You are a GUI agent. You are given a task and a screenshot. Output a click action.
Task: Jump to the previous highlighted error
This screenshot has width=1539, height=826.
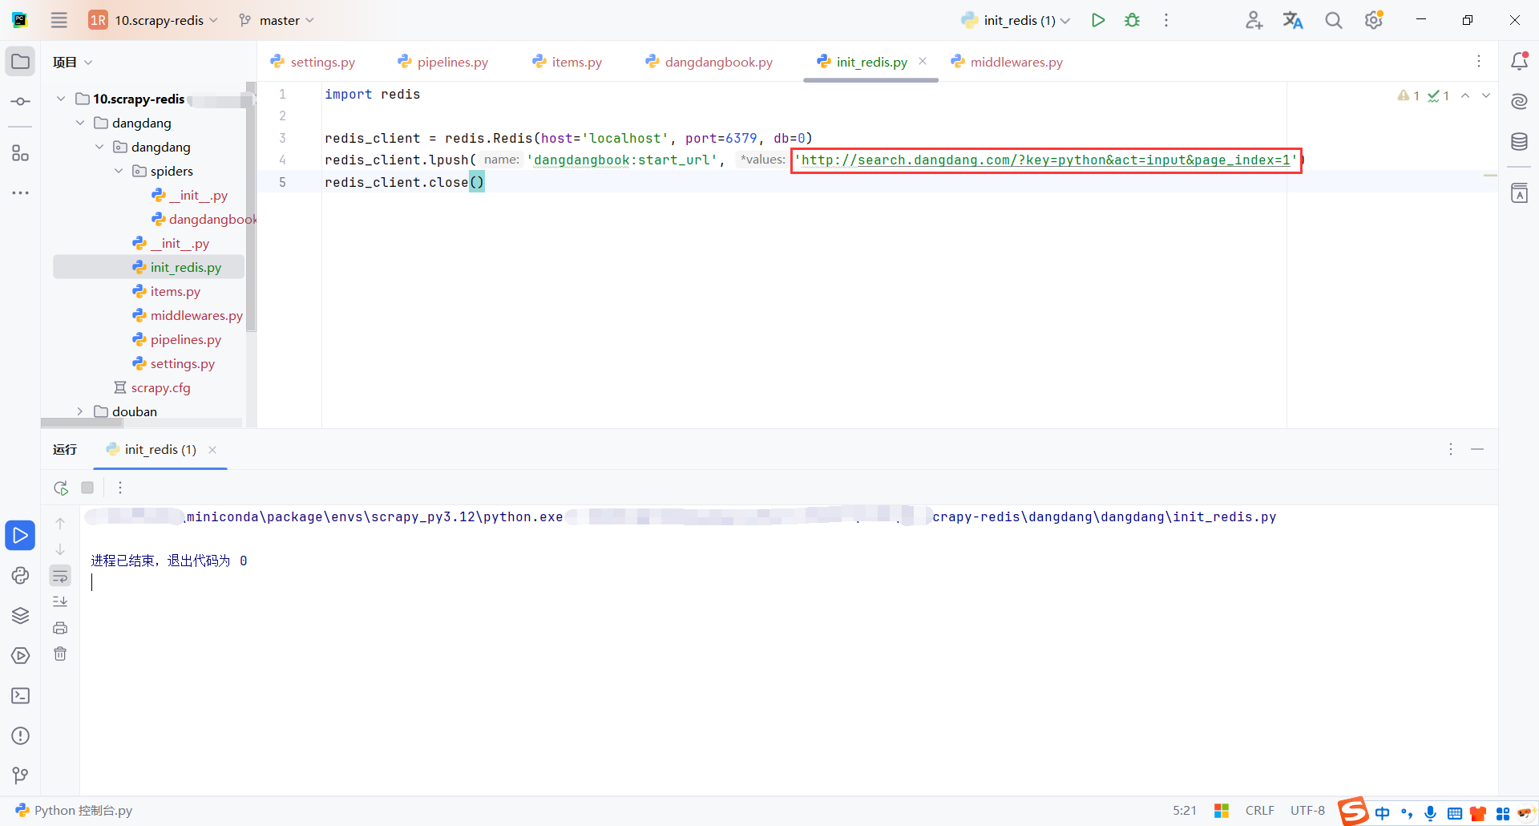click(x=1465, y=95)
